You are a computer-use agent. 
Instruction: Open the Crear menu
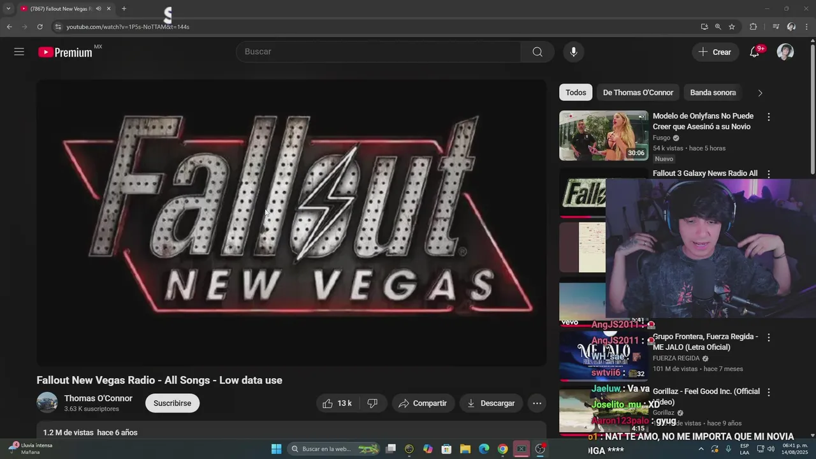pyautogui.click(x=715, y=52)
